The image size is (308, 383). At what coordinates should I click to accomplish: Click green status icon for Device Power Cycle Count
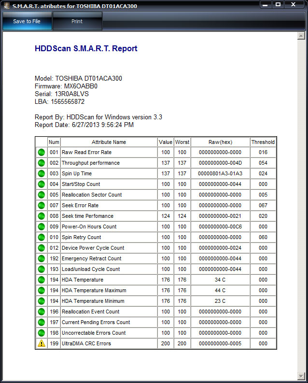42,248
